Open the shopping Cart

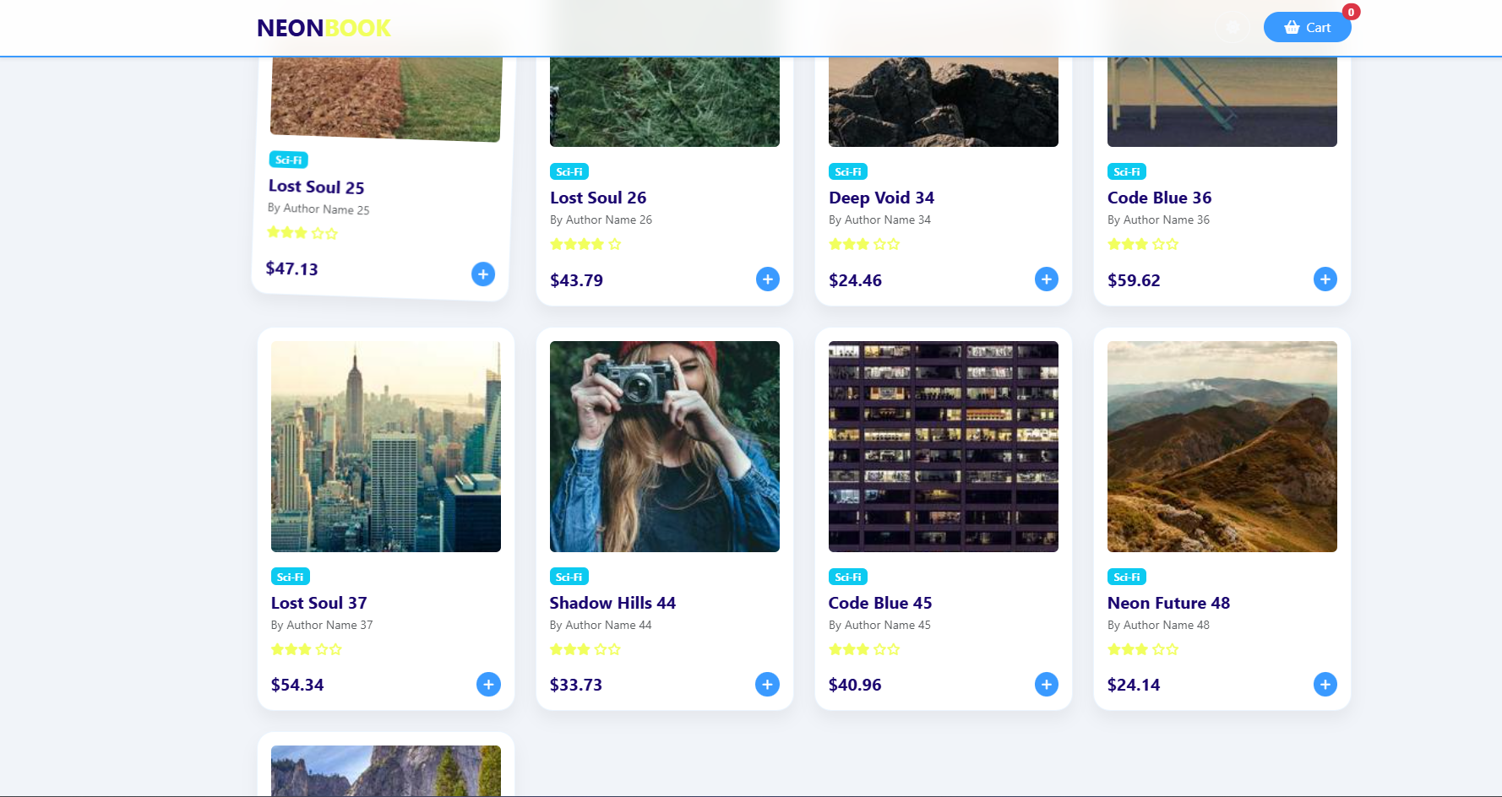[x=1307, y=27]
